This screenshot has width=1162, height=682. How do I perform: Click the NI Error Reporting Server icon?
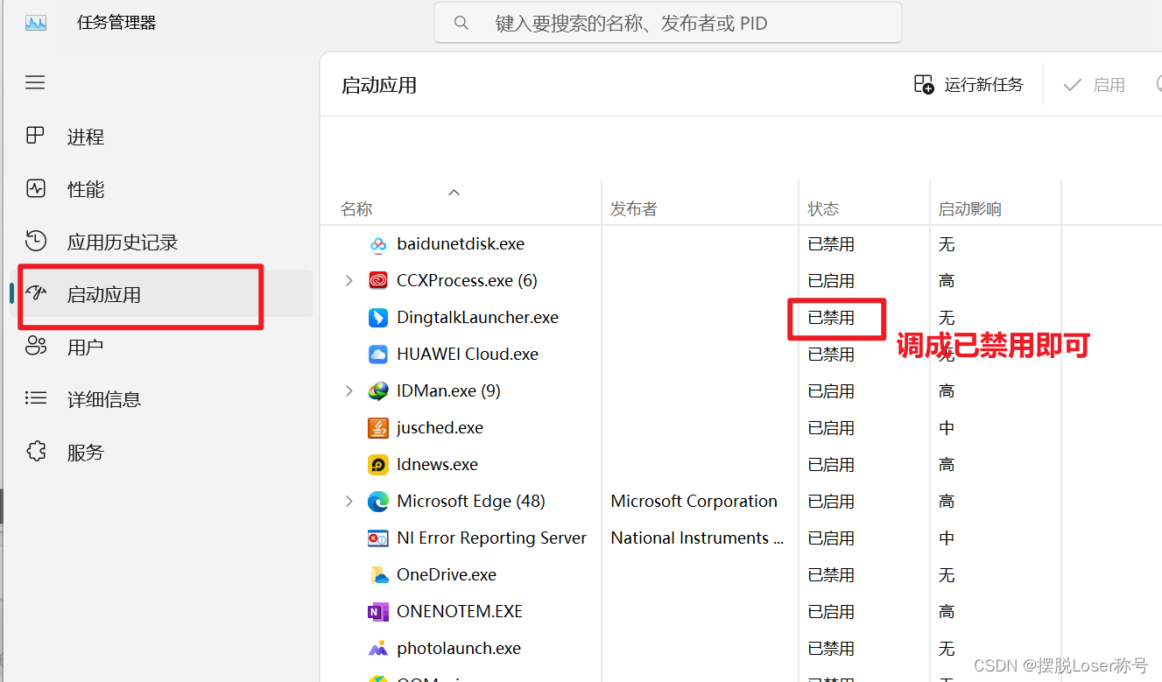click(x=378, y=538)
